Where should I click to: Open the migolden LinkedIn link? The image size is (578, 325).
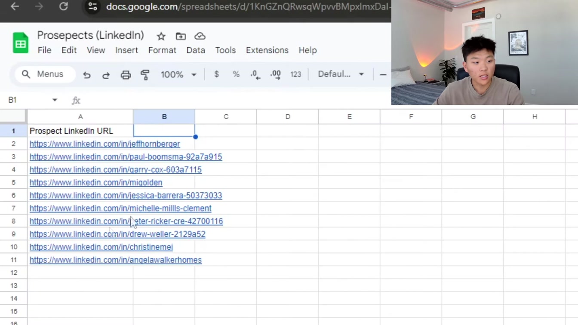point(96,182)
